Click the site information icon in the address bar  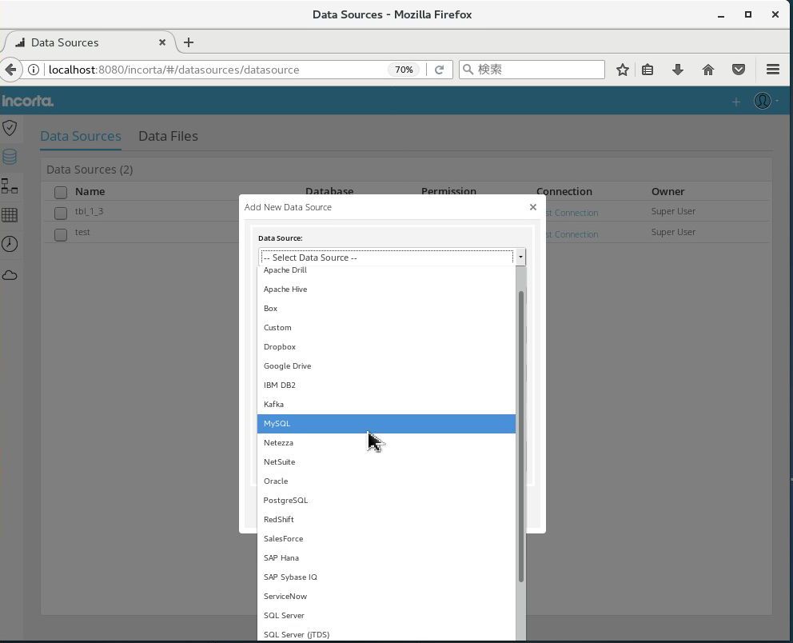34,70
